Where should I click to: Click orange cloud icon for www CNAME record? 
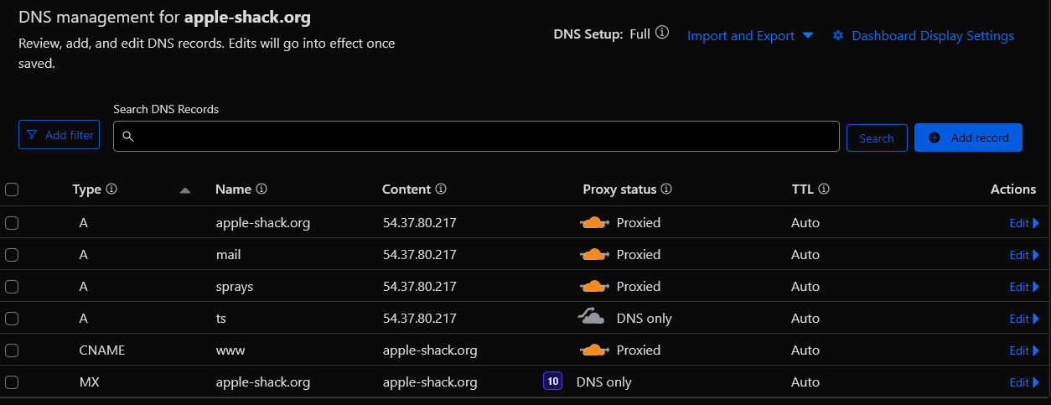[594, 350]
